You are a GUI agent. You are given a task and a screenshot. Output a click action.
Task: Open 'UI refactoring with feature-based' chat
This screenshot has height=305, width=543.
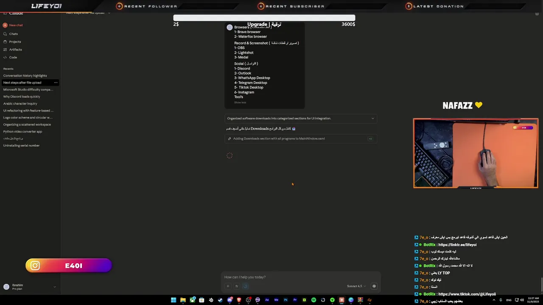28,111
